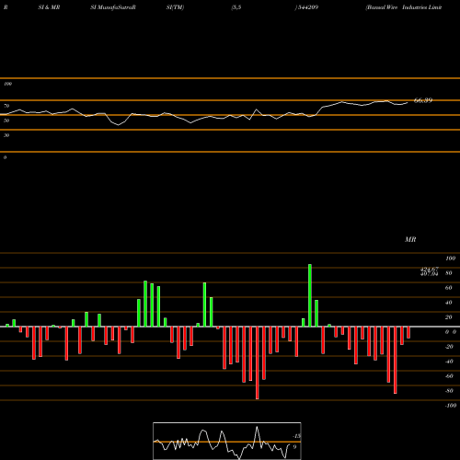Click the MR axis label '-40'
460x460 pixels.
[x=449, y=362]
